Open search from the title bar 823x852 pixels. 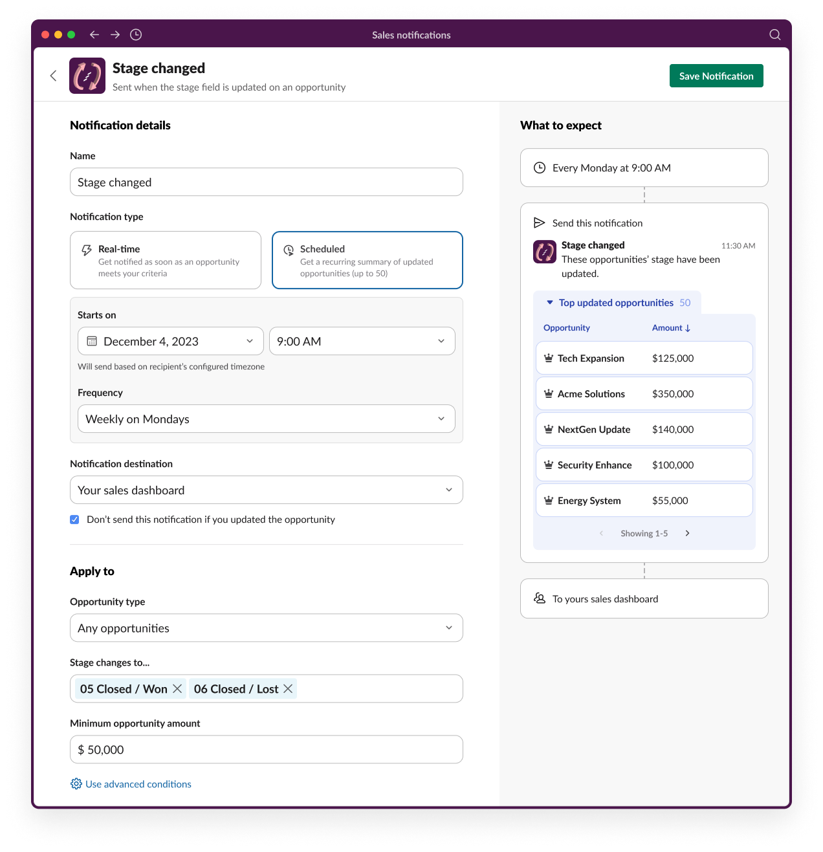[774, 35]
